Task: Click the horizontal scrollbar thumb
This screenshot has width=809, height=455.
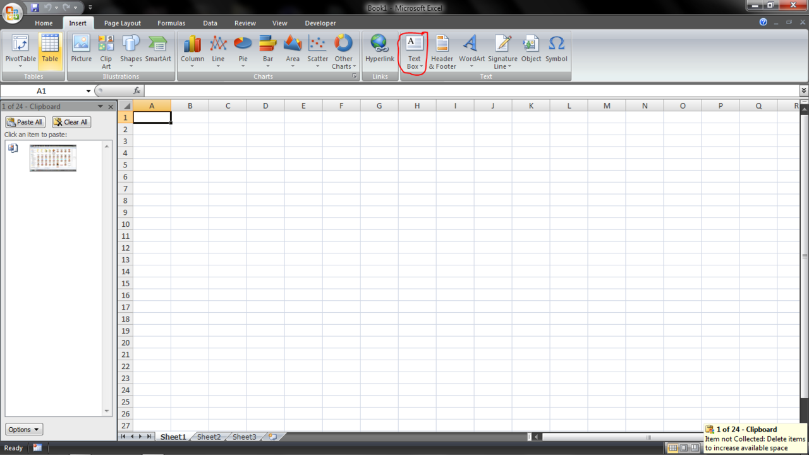Action: pos(648,437)
